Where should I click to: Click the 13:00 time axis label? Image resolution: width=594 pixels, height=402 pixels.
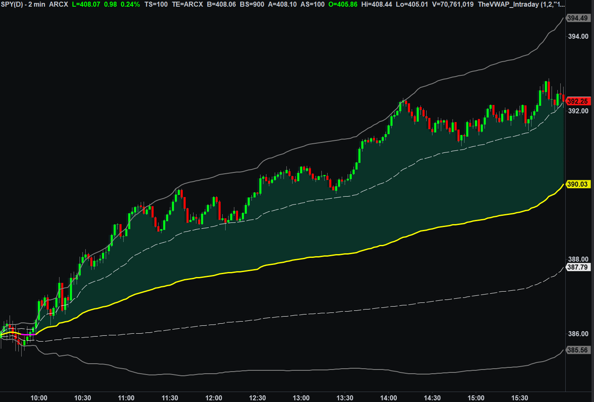point(301,398)
